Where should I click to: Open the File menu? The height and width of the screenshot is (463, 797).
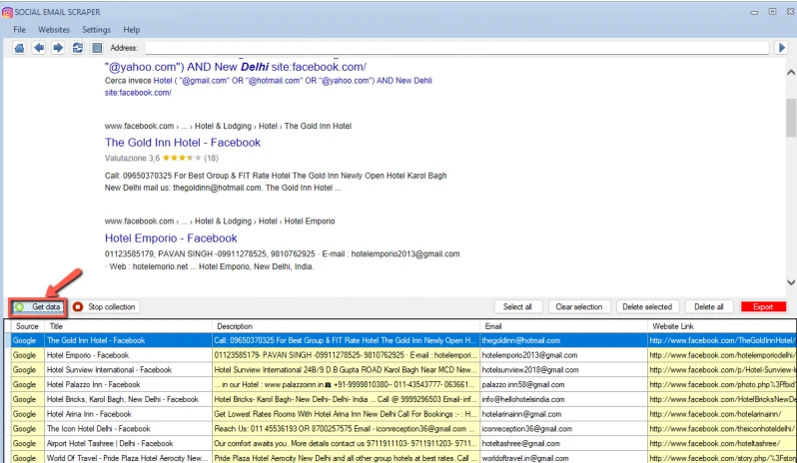[19, 30]
